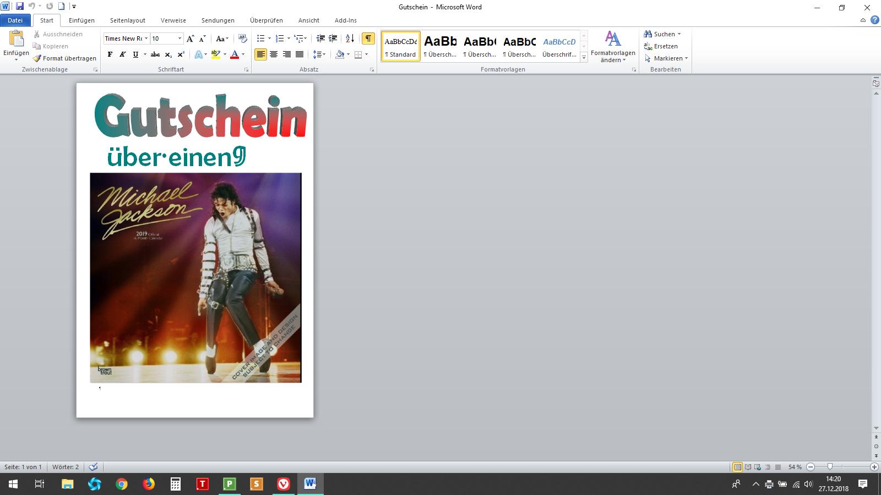Expand styles gallery more arrow
Image resolution: width=881 pixels, height=495 pixels.
tap(584, 57)
